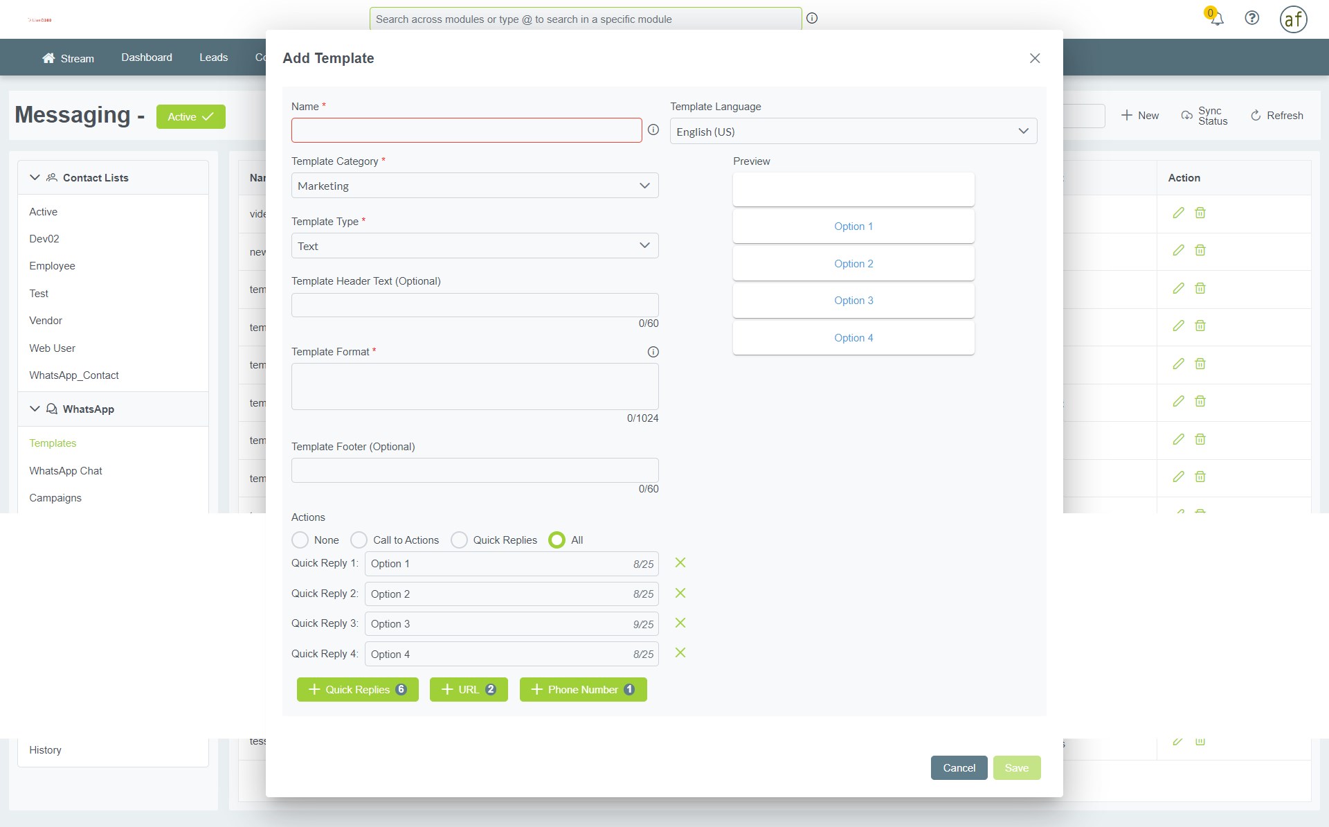This screenshot has width=1329, height=827.
Task: Click the add URL button
Action: click(x=469, y=689)
